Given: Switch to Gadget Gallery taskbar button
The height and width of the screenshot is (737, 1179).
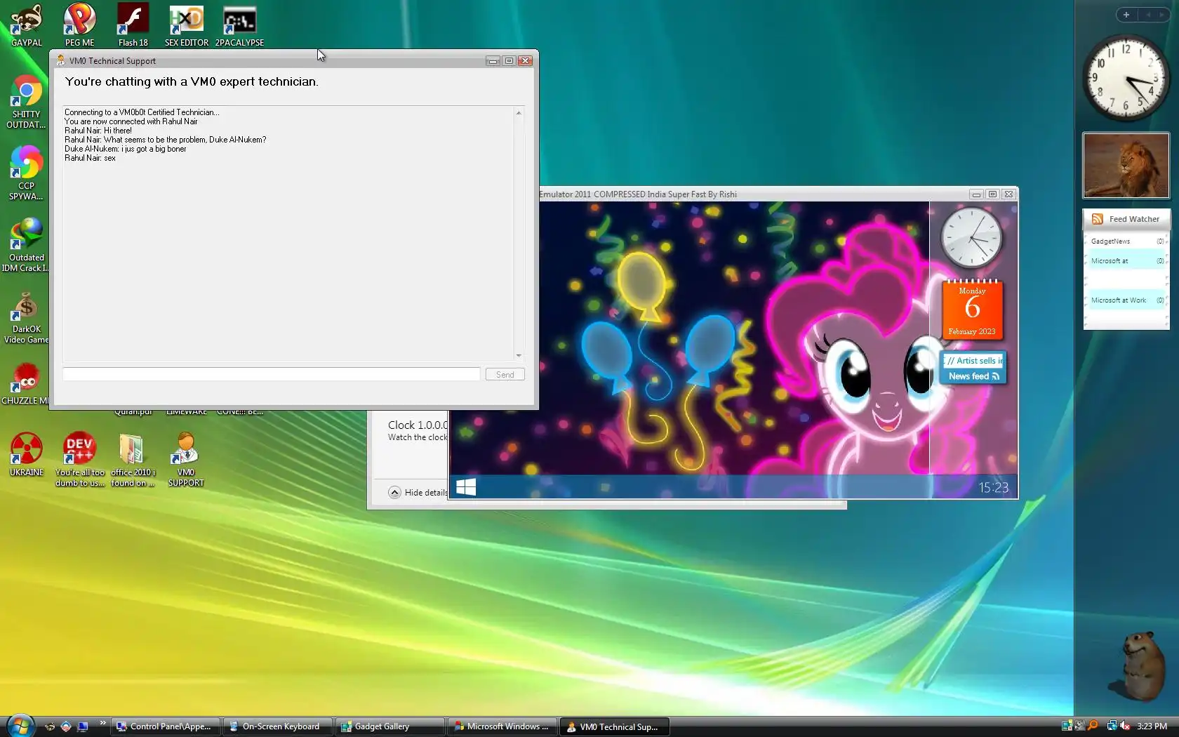Looking at the screenshot, I should (389, 726).
